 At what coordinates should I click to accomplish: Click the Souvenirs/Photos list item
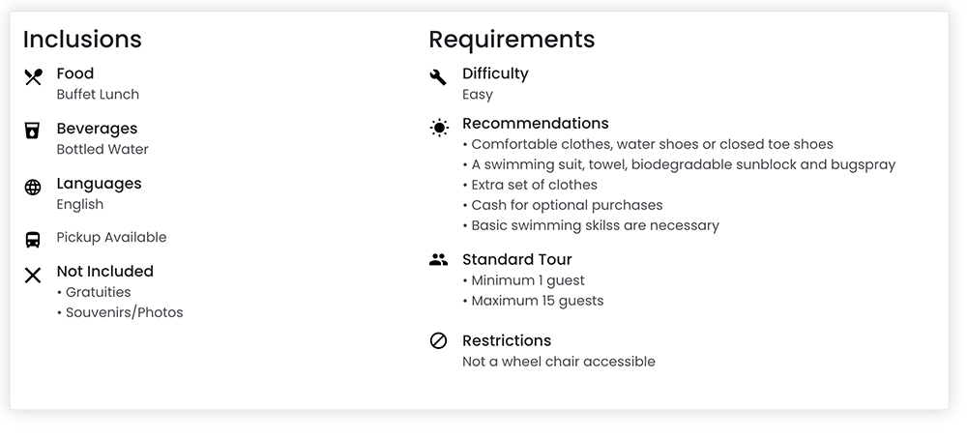point(124,313)
